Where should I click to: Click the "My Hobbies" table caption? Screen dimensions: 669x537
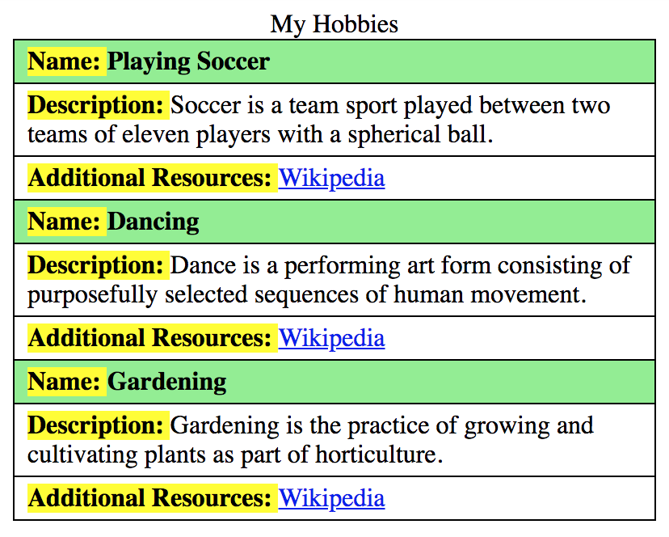point(334,24)
